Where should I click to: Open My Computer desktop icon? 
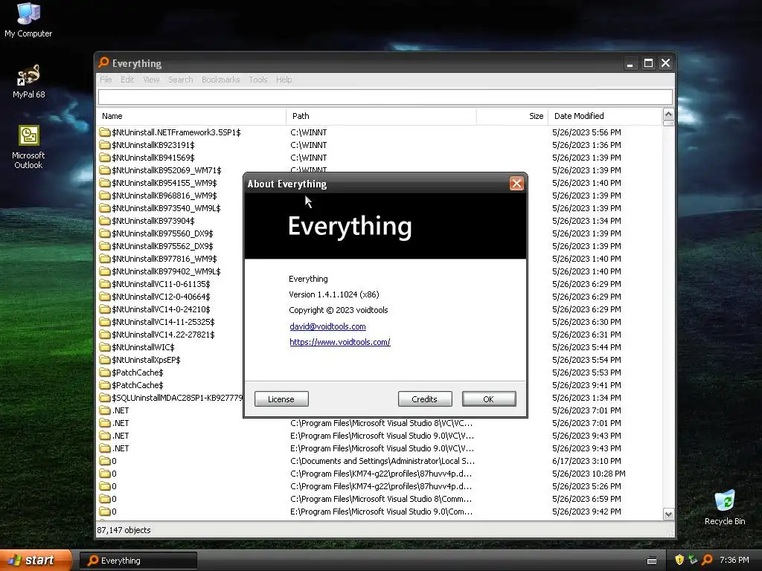28,20
